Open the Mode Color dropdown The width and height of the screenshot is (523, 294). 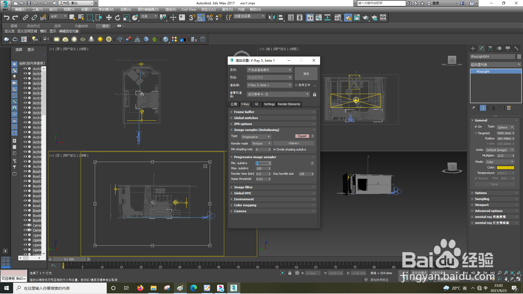pos(500,162)
